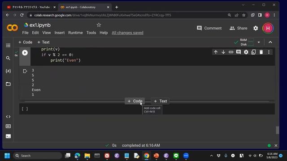This screenshot has width=287, height=161.
Task: Open command palette sidebar icon
Action: 8,126
